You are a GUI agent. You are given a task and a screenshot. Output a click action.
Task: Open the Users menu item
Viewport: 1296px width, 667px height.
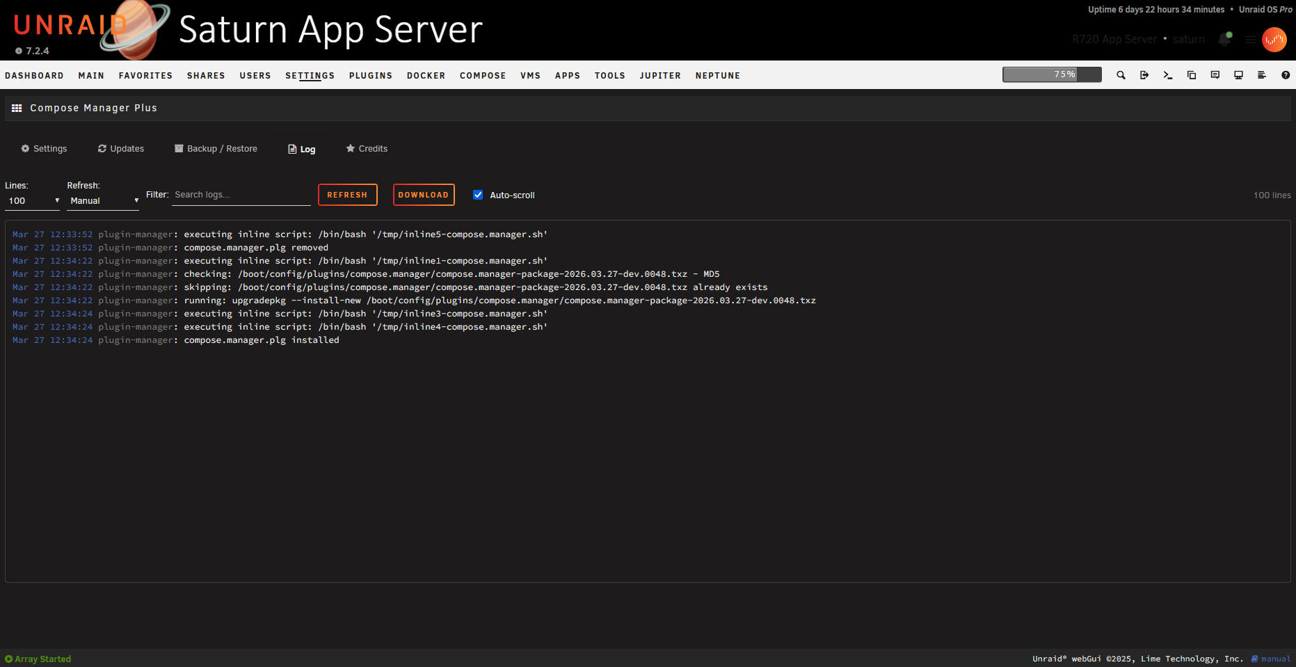click(x=255, y=76)
